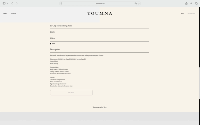Click the 'Made in Italy' text
This screenshot has height=125, width=200.
[x=54, y=63]
